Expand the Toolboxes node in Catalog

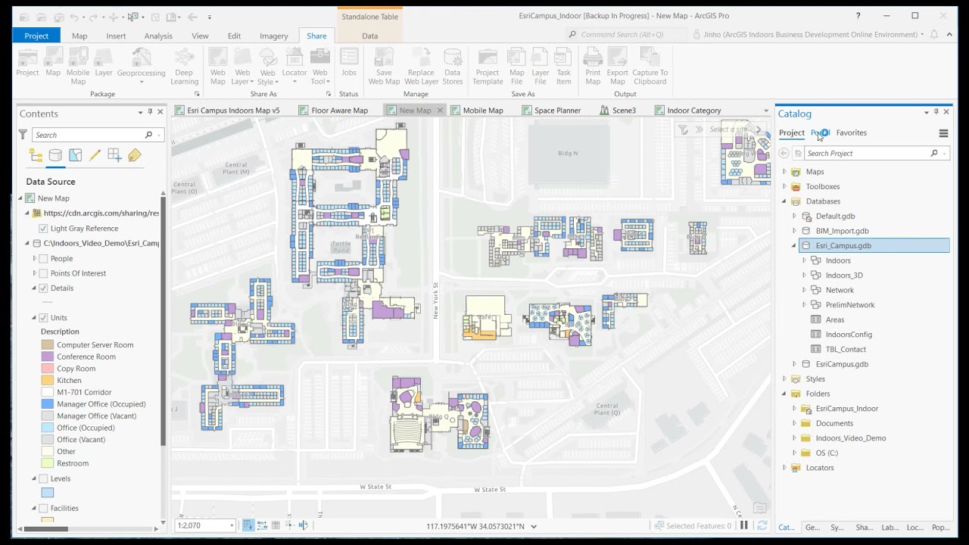point(784,186)
